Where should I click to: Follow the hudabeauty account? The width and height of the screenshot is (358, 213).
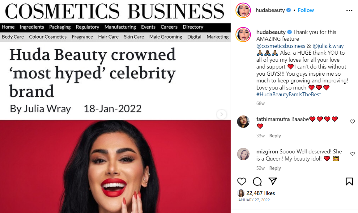(x=306, y=10)
